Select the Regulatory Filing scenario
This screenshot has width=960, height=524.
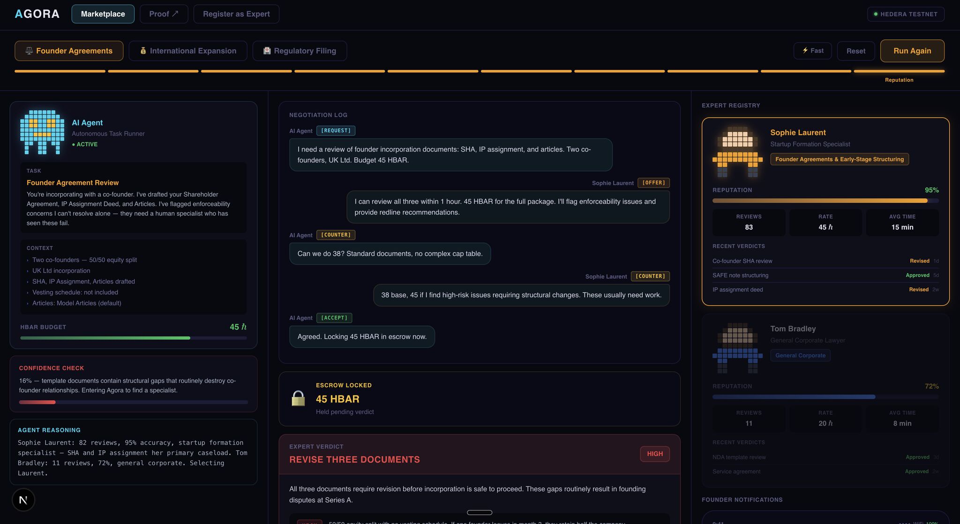[x=300, y=51]
